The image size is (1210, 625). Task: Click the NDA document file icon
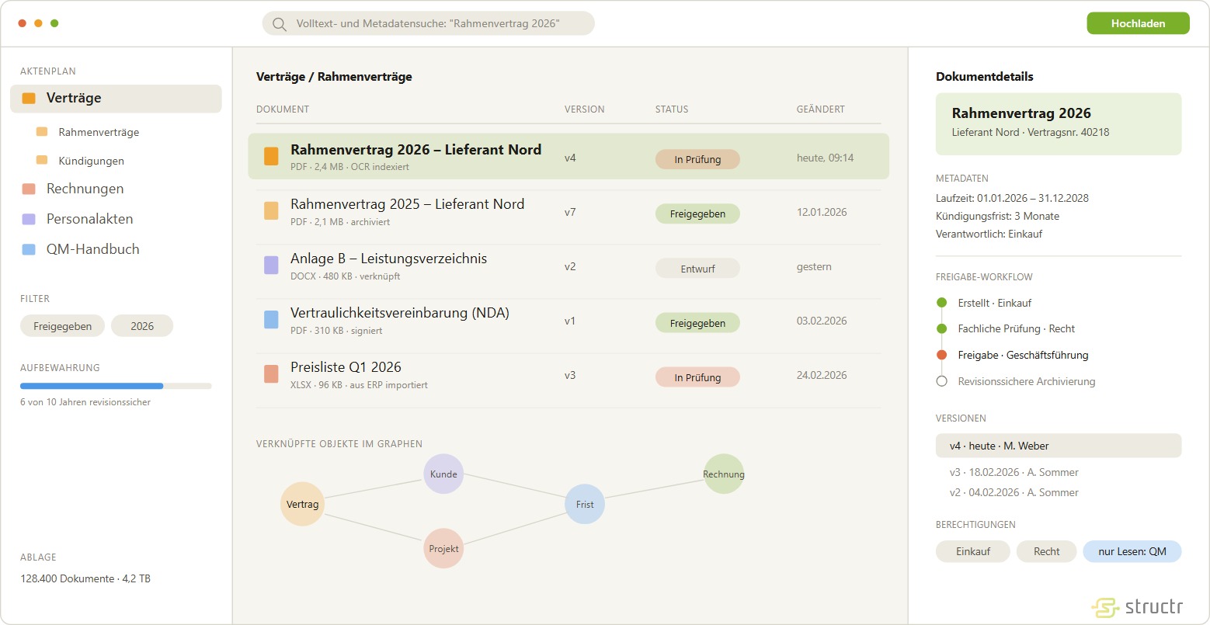pos(271,320)
